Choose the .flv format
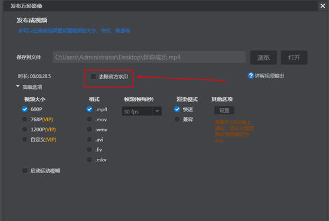 click(x=89, y=149)
